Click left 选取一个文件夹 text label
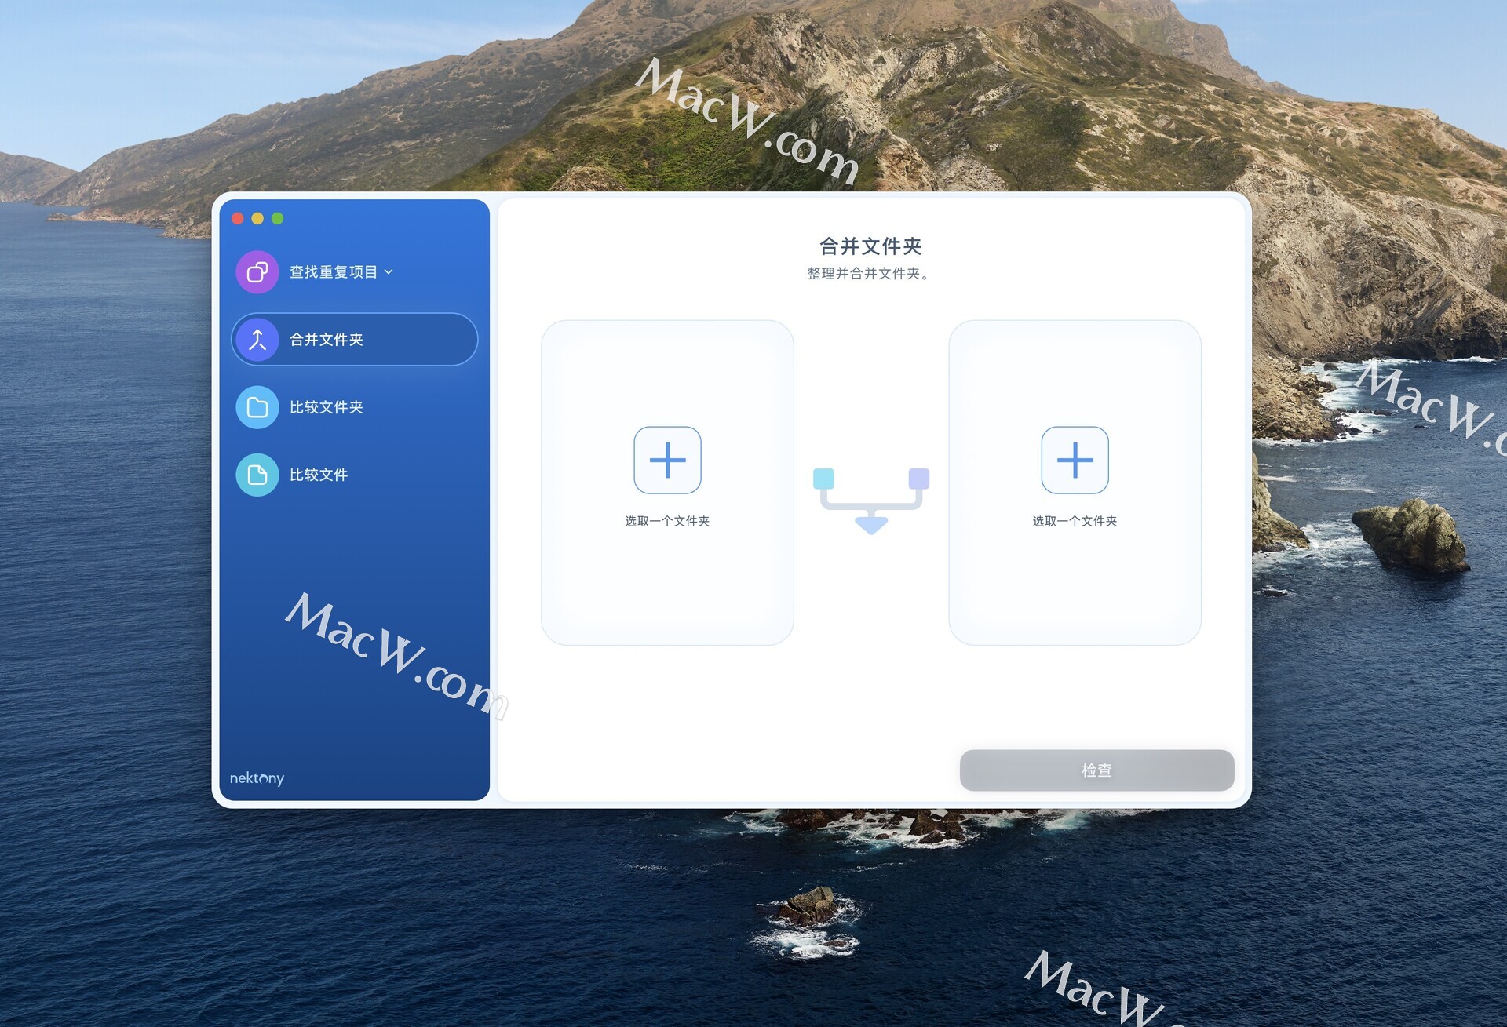Viewport: 1507px width, 1027px height. [x=667, y=521]
